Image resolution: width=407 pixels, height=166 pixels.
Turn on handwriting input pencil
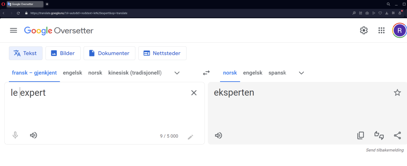pos(190,137)
